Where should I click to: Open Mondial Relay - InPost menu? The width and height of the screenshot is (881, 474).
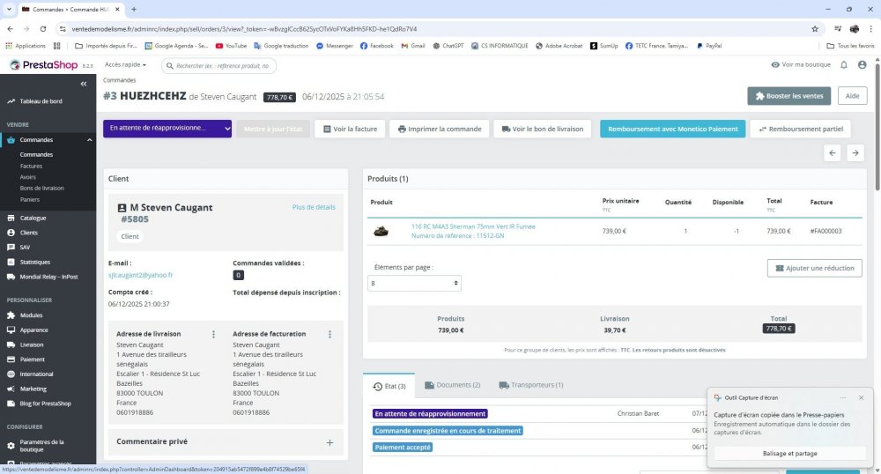pos(48,277)
